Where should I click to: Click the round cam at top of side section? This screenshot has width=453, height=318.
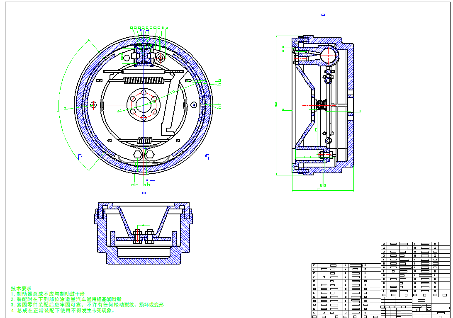click(329, 53)
